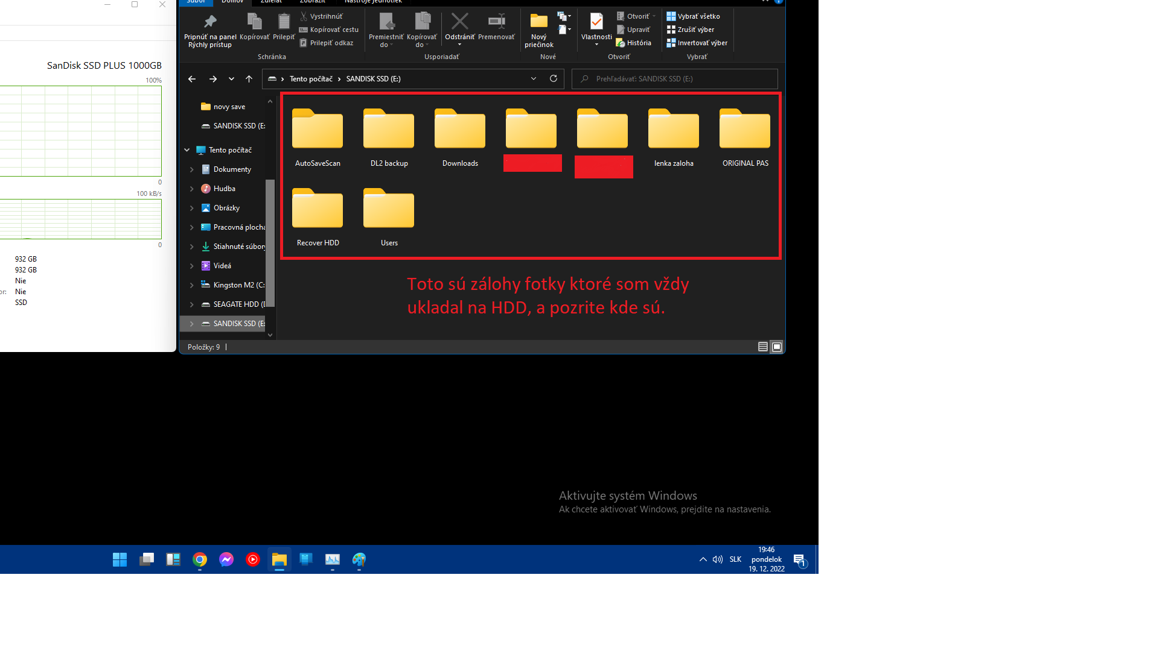Click Invertovať výber button
The height and width of the screenshot is (651, 1159).
pos(697,43)
